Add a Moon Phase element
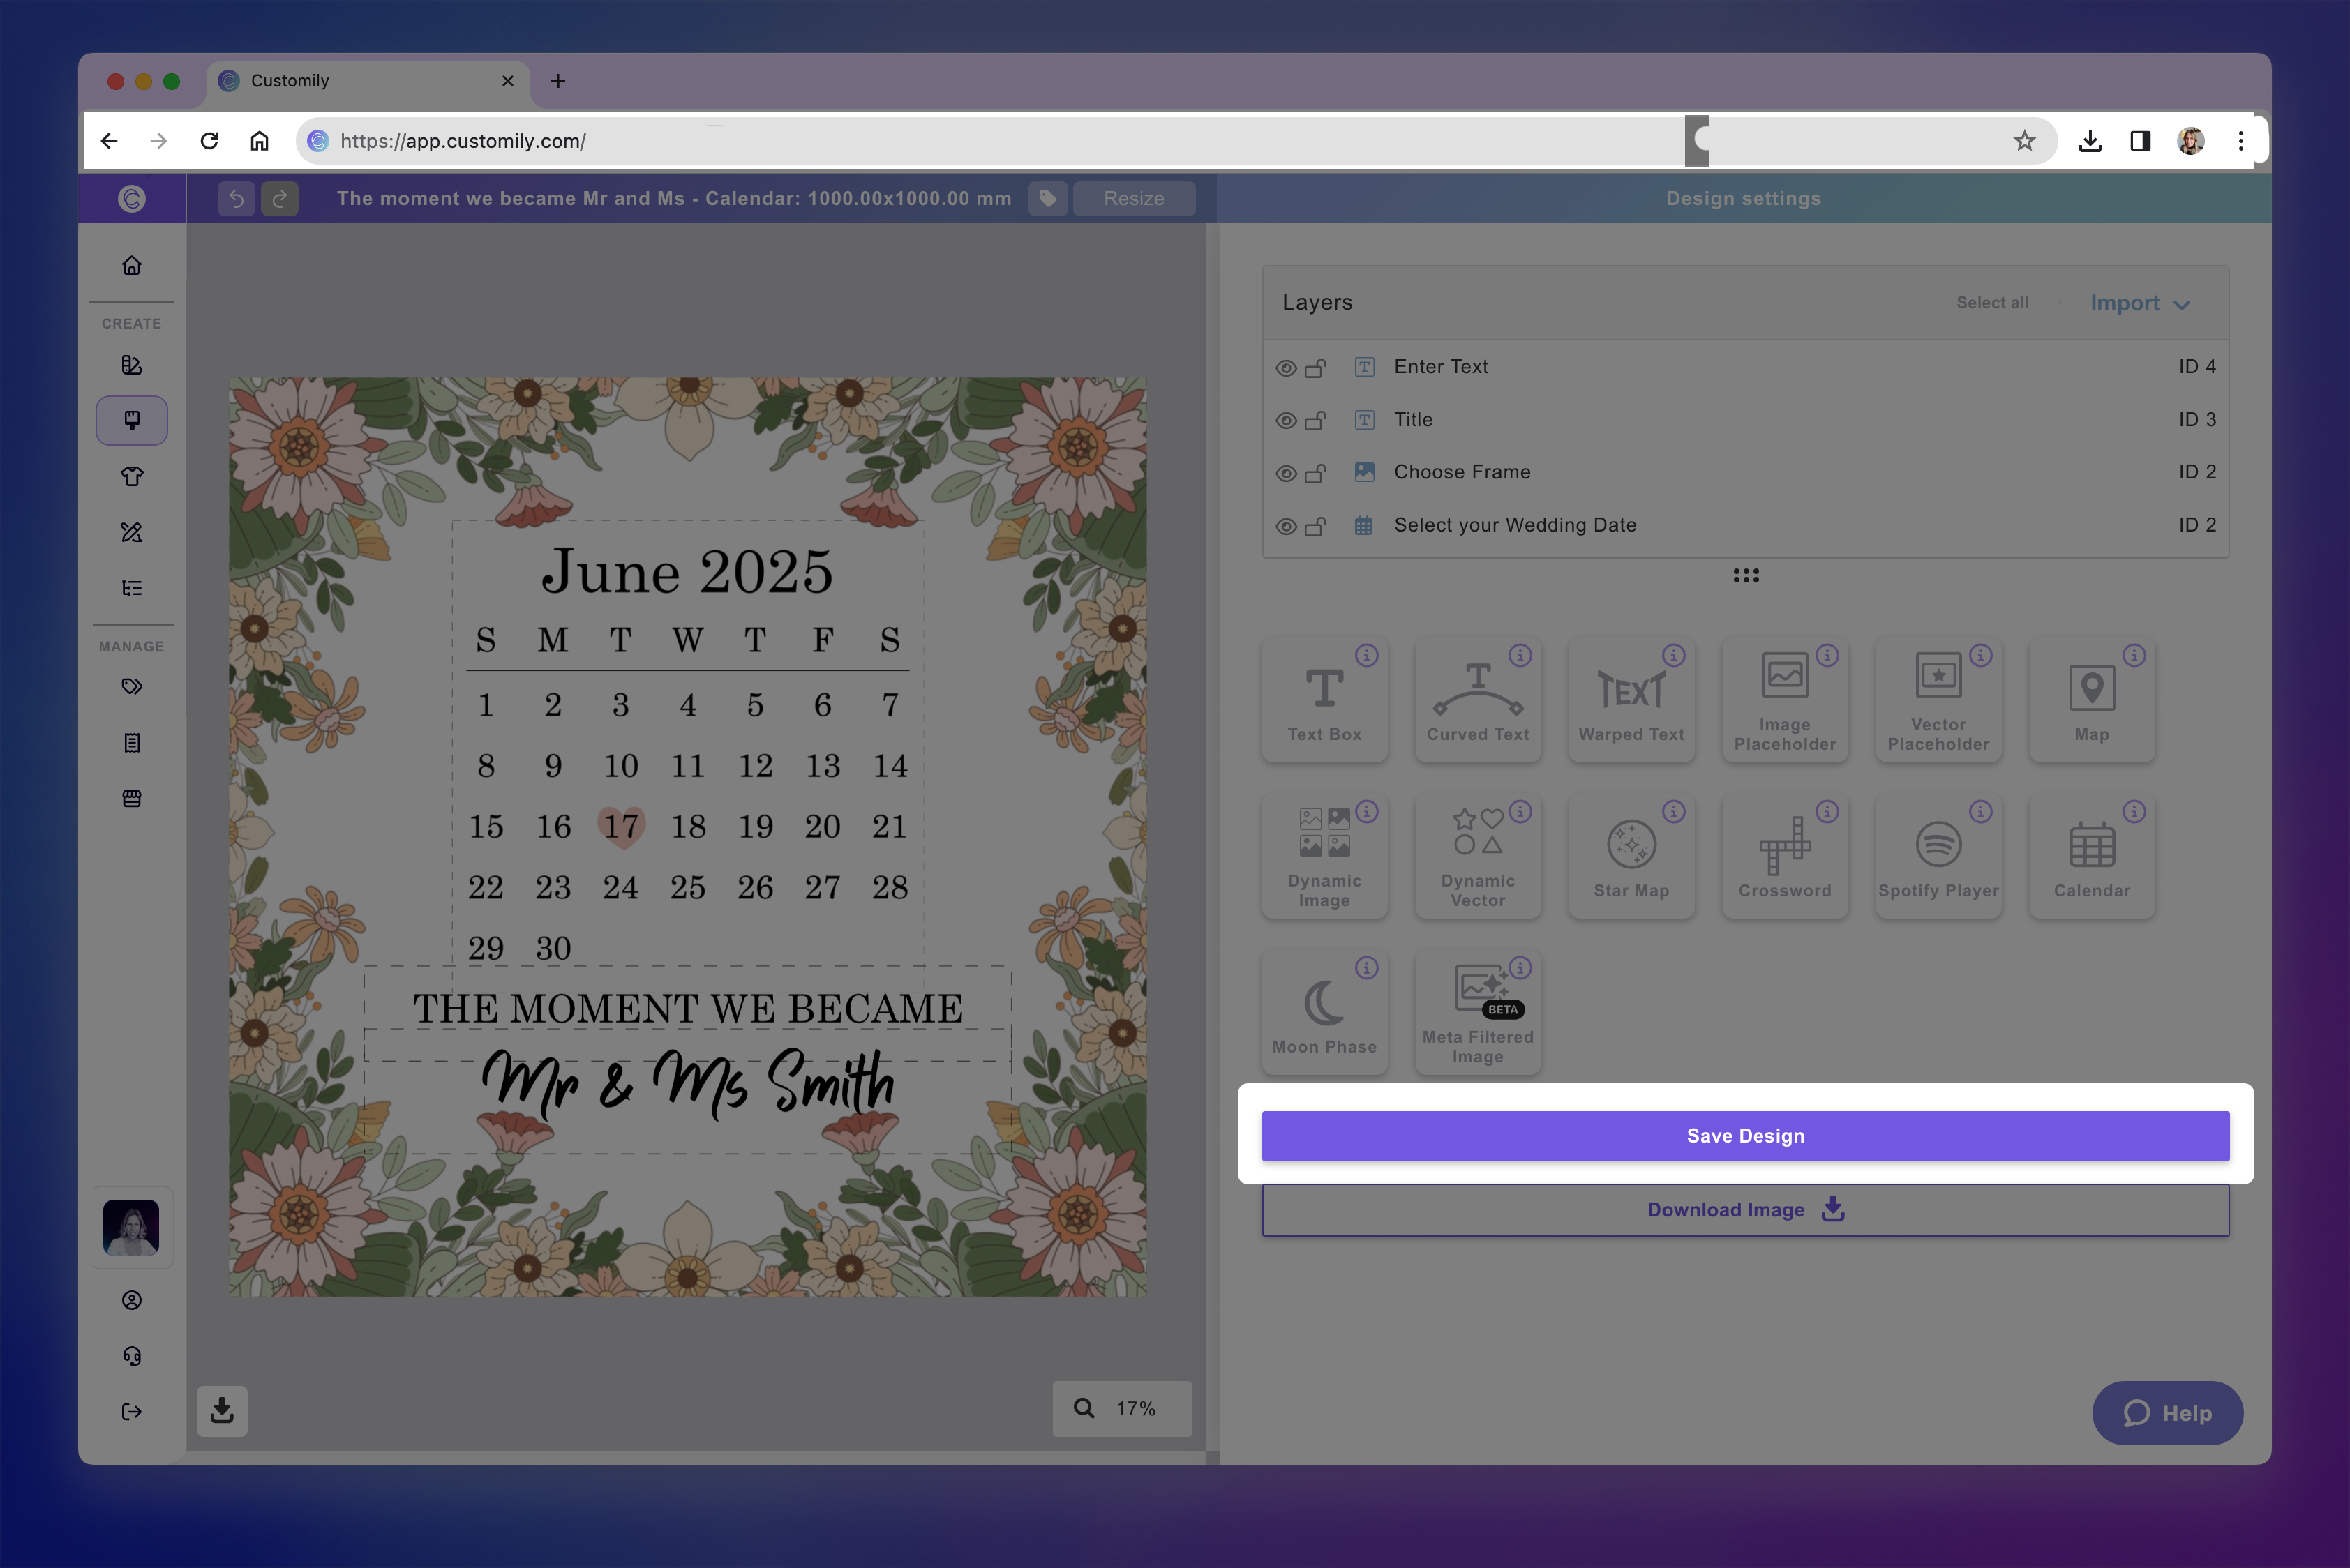This screenshot has height=1568, width=2350. pyautogui.click(x=1324, y=1013)
